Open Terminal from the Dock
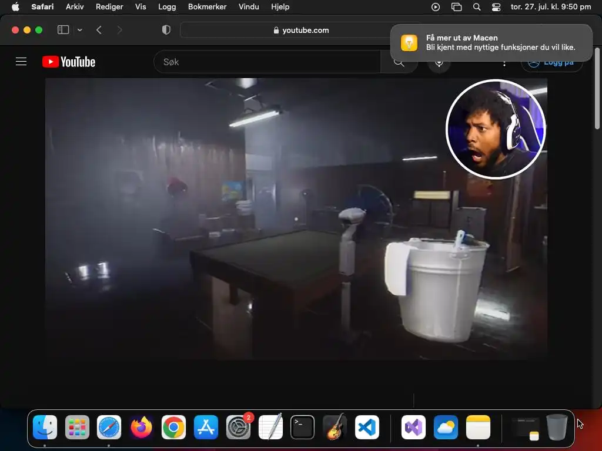Viewport: 602px width, 451px height. tap(303, 427)
